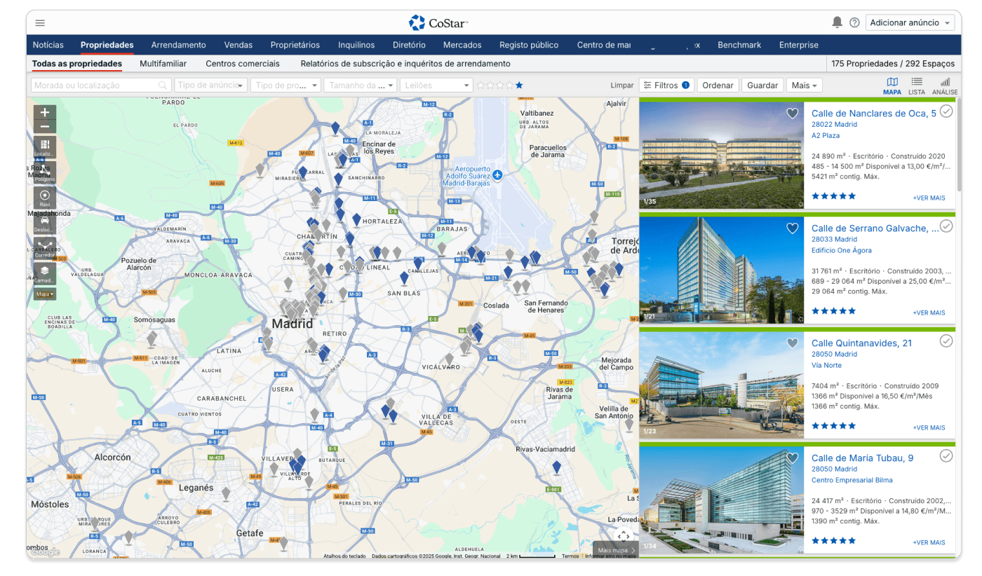Favorite the Calle Quintanavides, 21 listing
The height and width of the screenshot is (576, 982).
(793, 343)
